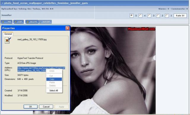The height and width of the screenshot is (115, 190).
Task: Select the rating 1 radio button
Action: (167, 16)
